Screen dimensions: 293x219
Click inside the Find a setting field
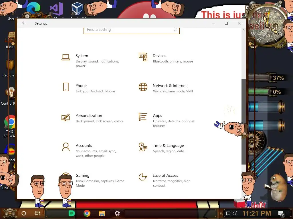[132, 30]
